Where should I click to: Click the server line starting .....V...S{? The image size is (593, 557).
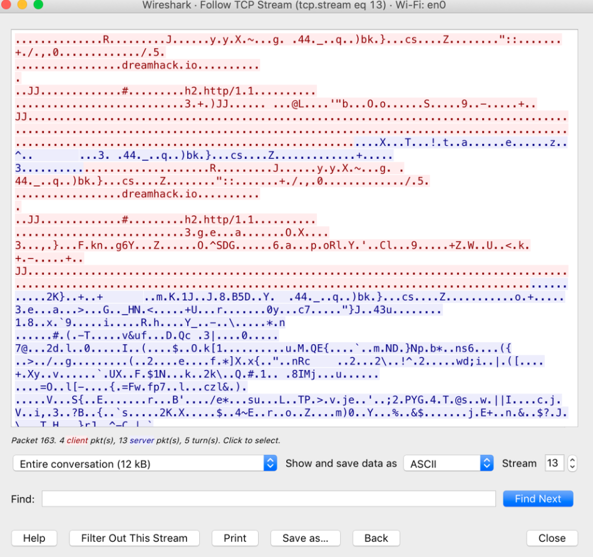pos(289,400)
